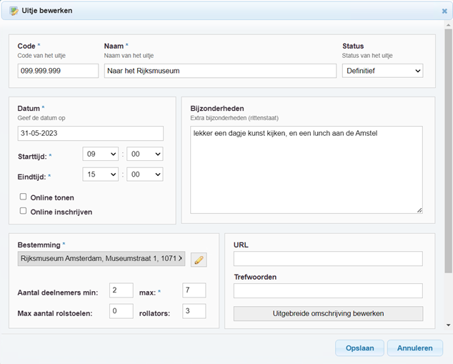Image resolution: width=453 pixels, height=364 pixels.
Task: Expand the Eindtijd minutes dropdown
Action: coord(144,174)
